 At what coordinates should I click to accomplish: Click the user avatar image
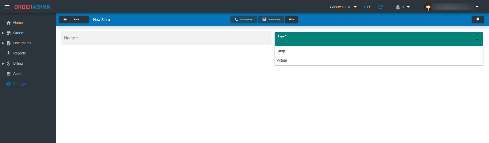coord(428,7)
